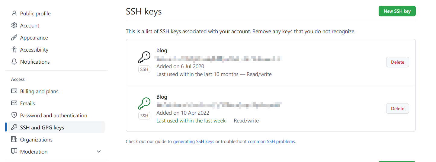Click the Organizations building icon
Screen dimensions: 436x162
click(x=14, y=139)
